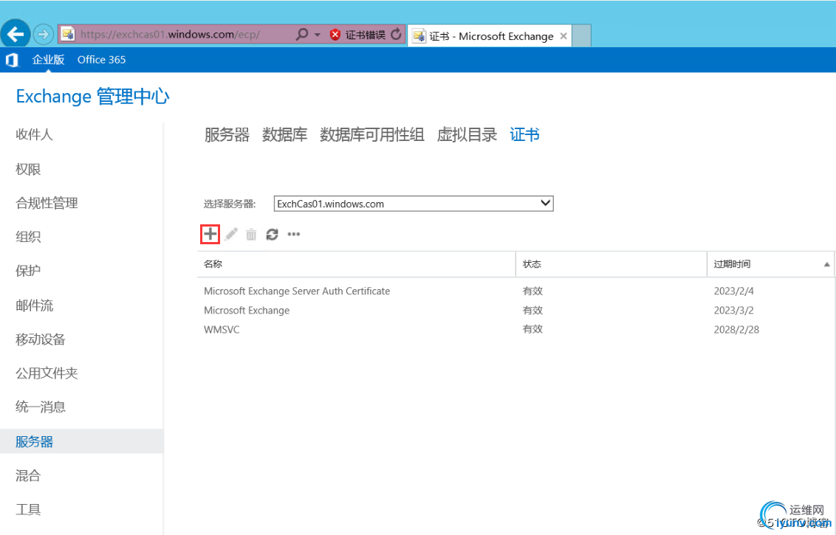Click the pencil edit icon
The width and height of the screenshot is (836, 535).
[x=231, y=235]
